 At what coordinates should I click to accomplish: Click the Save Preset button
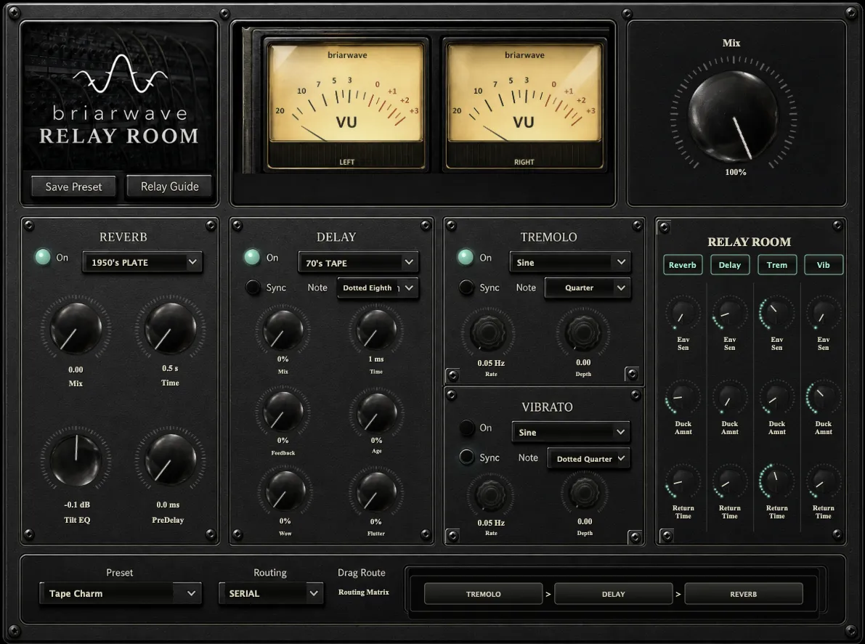[73, 187]
